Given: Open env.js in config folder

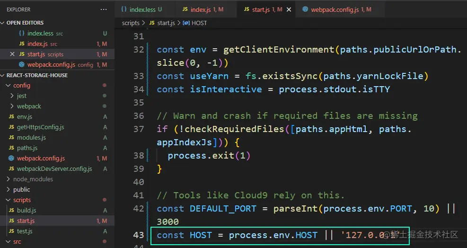Looking at the screenshot, I should (57, 117).
